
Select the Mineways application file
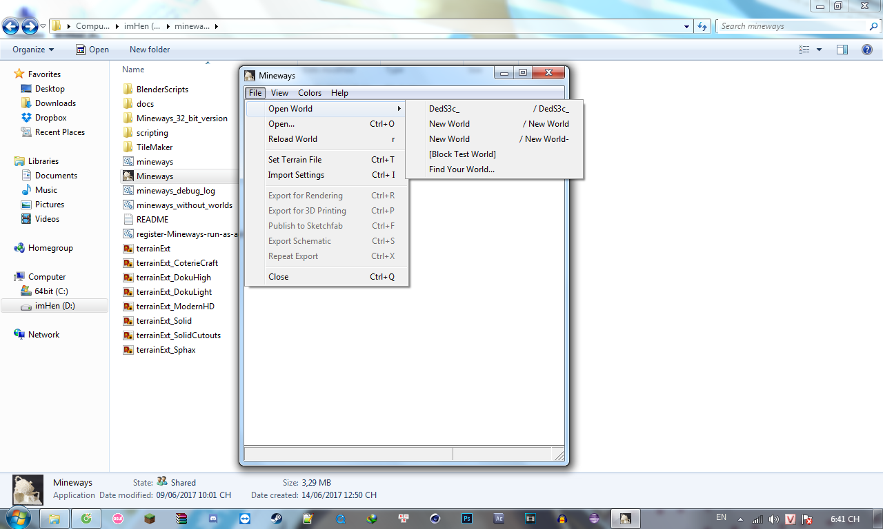(x=155, y=176)
